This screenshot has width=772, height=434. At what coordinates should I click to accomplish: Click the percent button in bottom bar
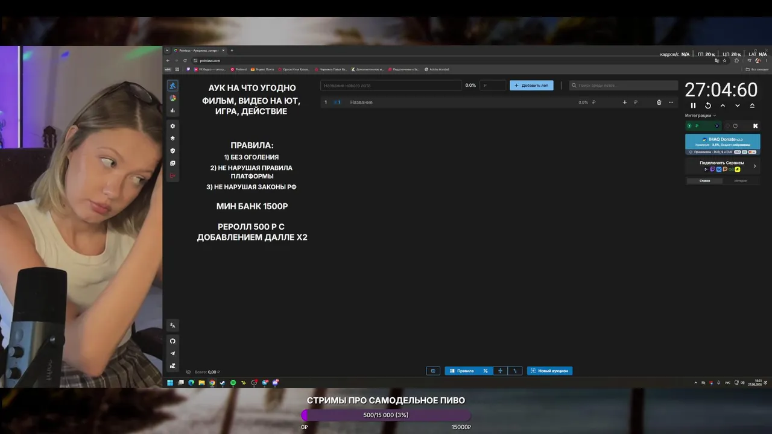tap(486, 371)
